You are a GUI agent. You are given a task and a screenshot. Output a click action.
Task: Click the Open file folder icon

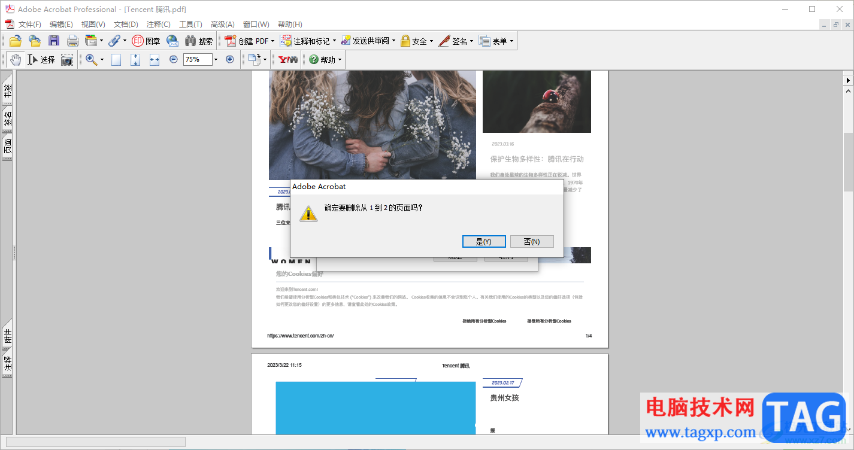tap(16, 41)
